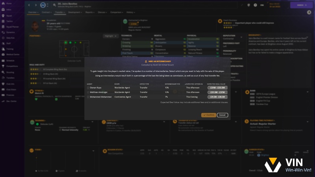Image resolution: width=315 pixels, height=177 pixels.
Task: Open the Development tab menu
Action: point(75,13)
